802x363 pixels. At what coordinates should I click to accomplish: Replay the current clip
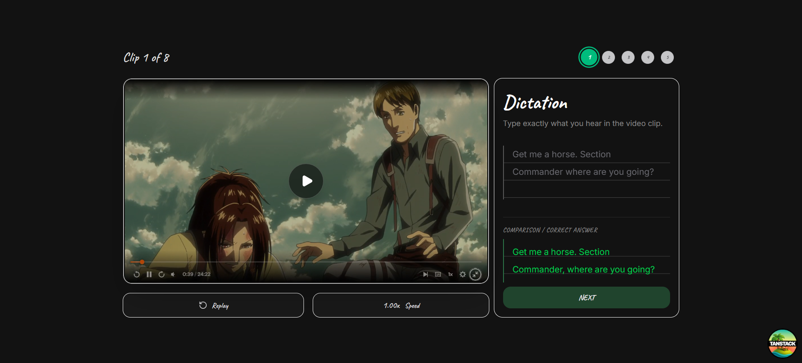click(x=213, y=305)
